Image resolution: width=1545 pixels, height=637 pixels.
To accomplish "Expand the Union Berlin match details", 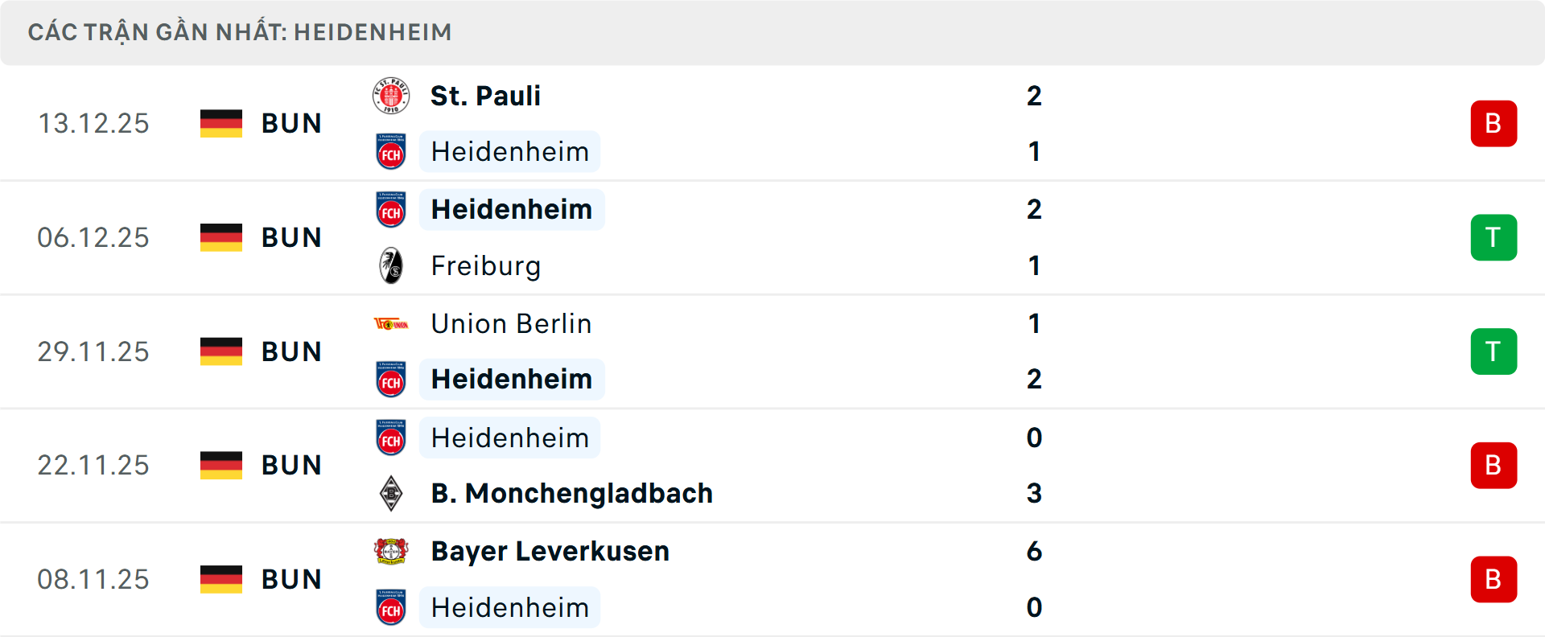I will click(x=772, y=351).
